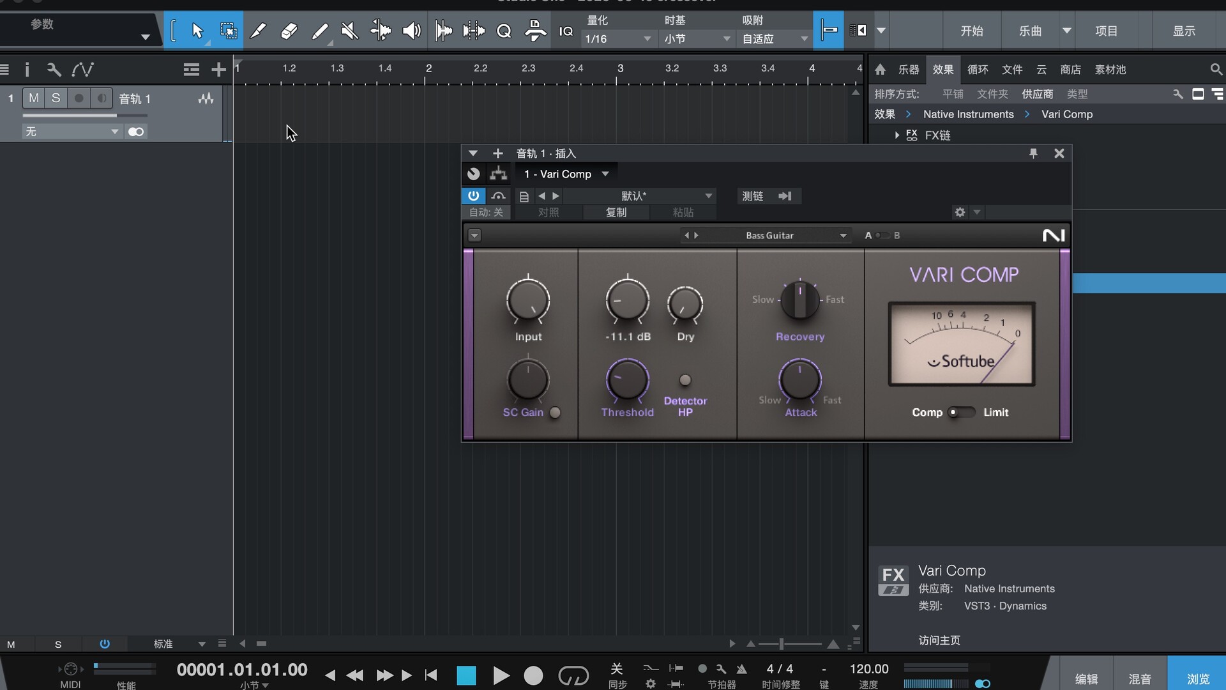
Task: Click the Dry knob
Action: [685, 305]
